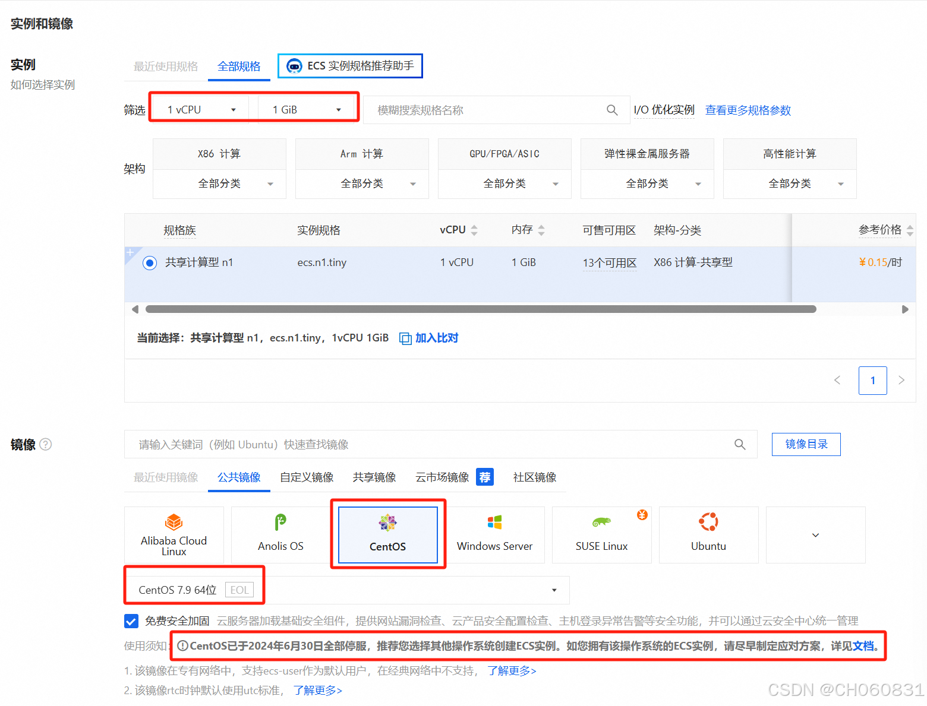
Task: Select the Arm 计算 architecture header
Action: pyautogui.click(x=362, y=154)
